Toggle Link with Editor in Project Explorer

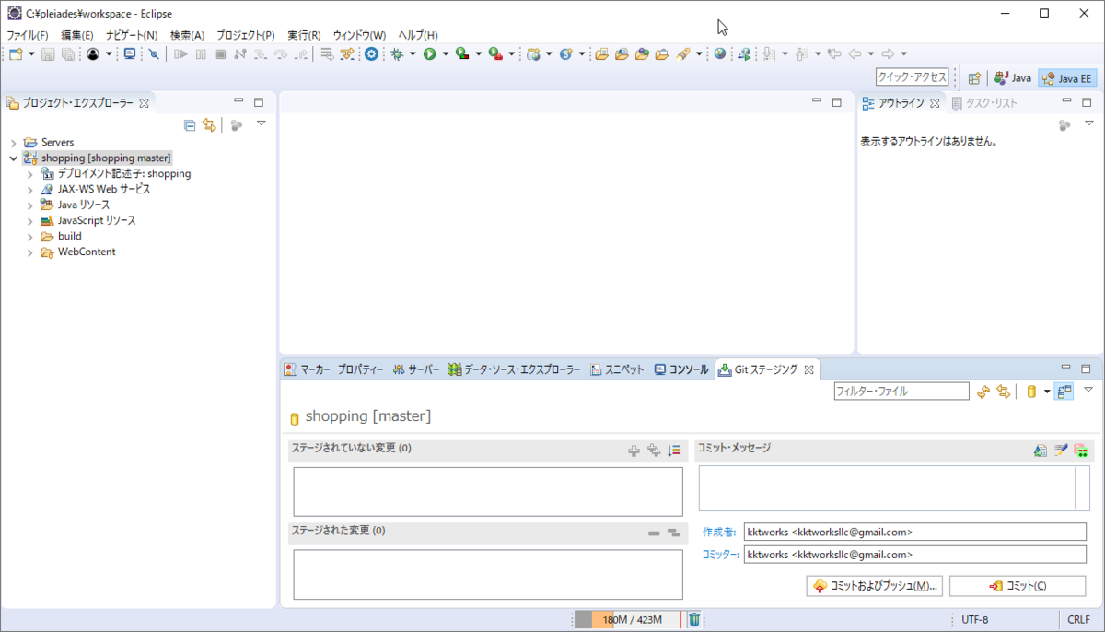coord(209,125)
